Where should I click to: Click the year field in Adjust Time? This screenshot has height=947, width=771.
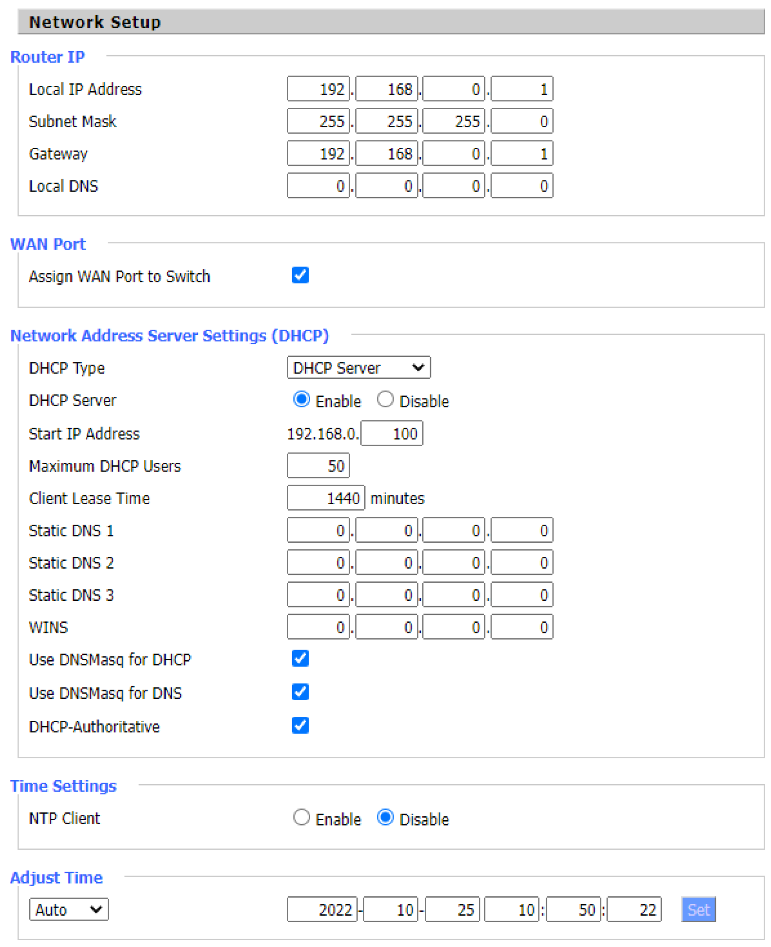322,910
